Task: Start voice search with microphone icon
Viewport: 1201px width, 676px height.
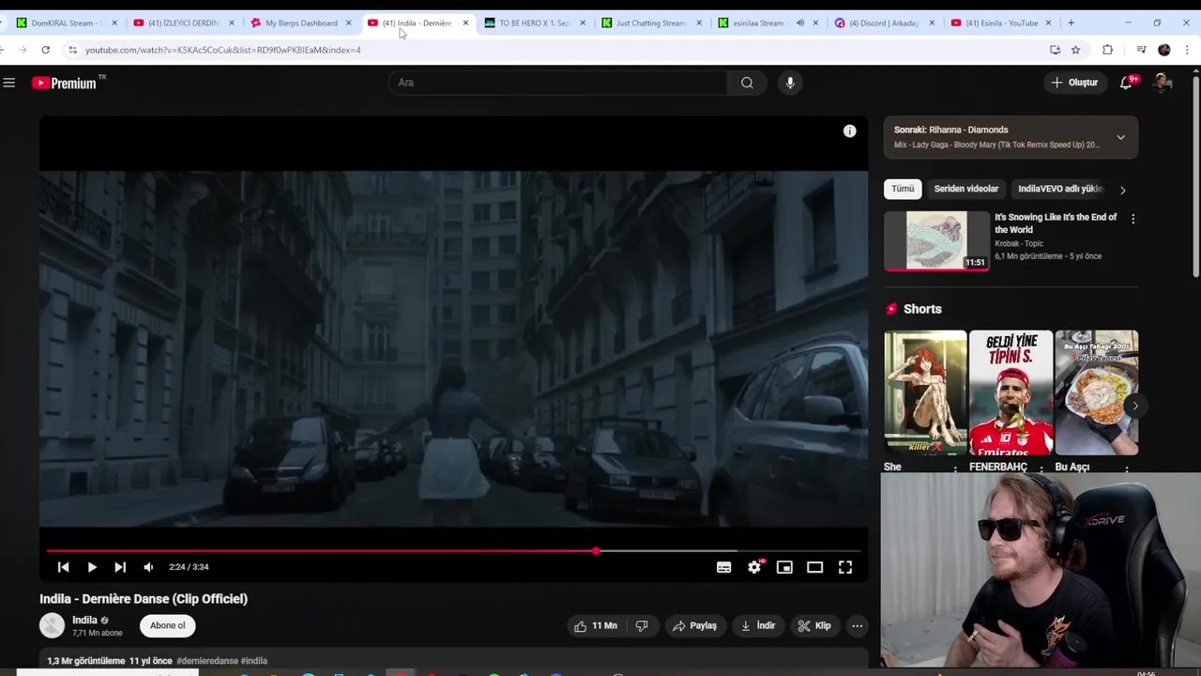Action: pos(790,83)
